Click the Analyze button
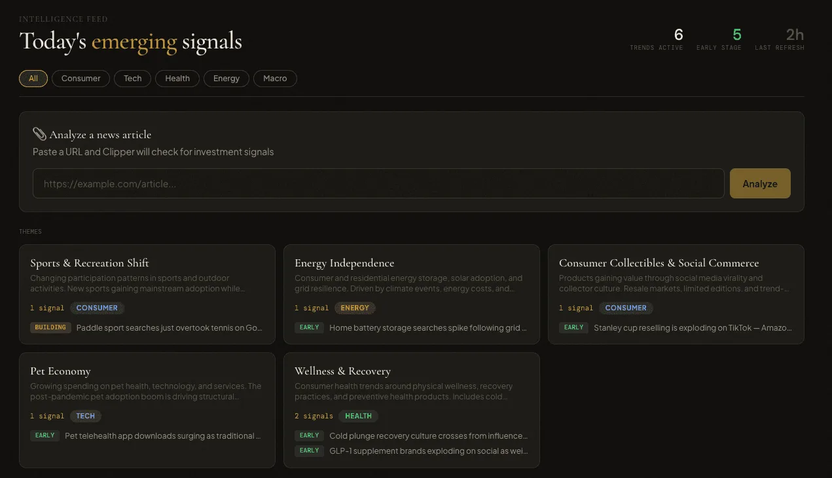Screen dimensions: 832x478 (760, 184)
